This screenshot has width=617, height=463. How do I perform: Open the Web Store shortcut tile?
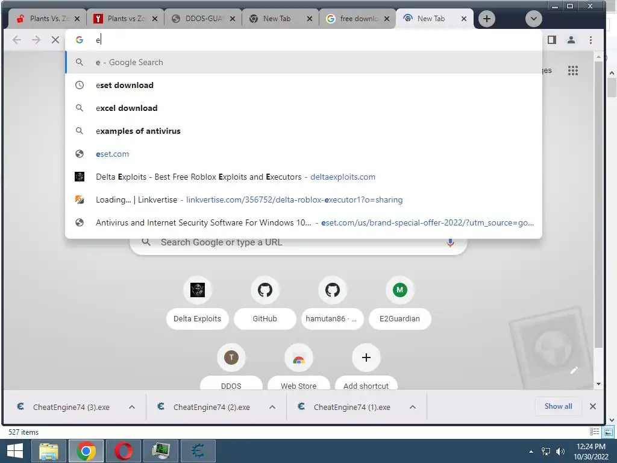(x=299, y=367)
